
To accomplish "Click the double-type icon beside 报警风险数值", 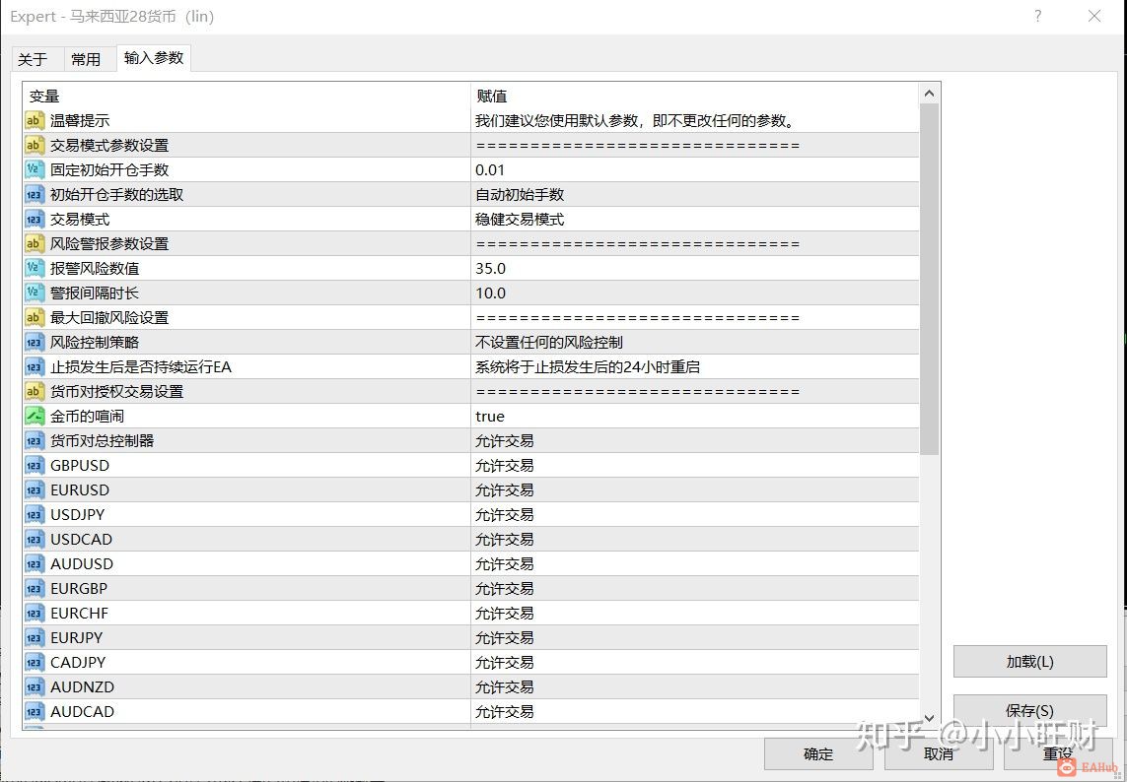I will pos(35,268).
